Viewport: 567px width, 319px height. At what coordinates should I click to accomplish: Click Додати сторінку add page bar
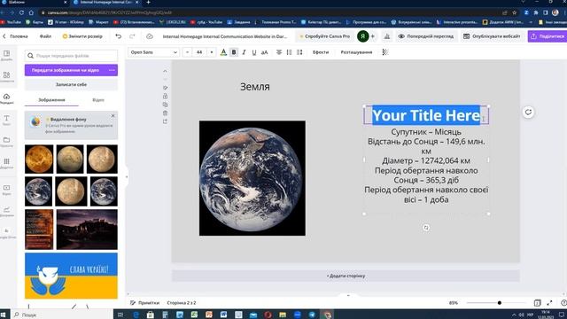point(346,276)
